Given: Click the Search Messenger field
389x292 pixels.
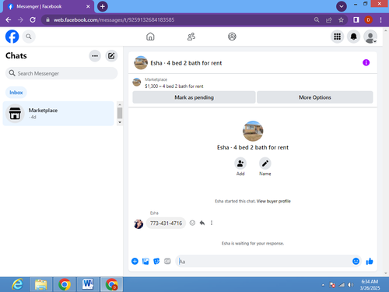Looking at the screenshot, I should click(61, 73).
